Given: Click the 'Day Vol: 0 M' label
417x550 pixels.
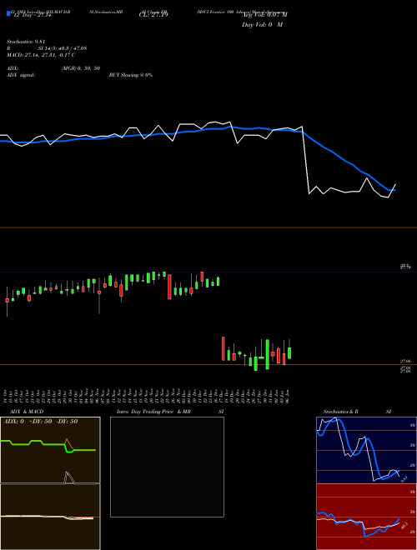Looking at the screenshot, I should (x=262, y=25).
